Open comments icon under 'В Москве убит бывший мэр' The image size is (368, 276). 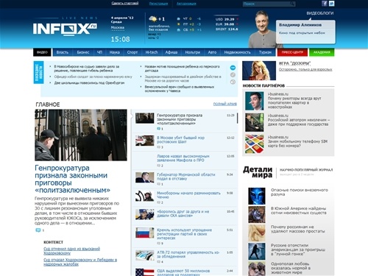coord(158,147)
